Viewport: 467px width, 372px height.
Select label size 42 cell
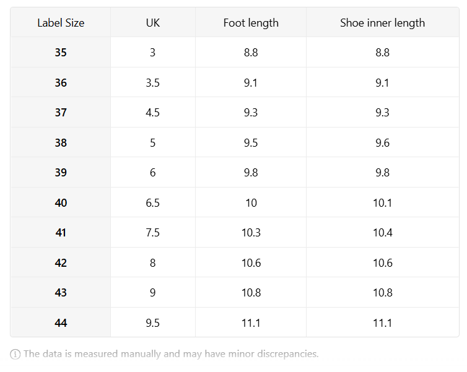pyautogui.click(x=61, y=263)
